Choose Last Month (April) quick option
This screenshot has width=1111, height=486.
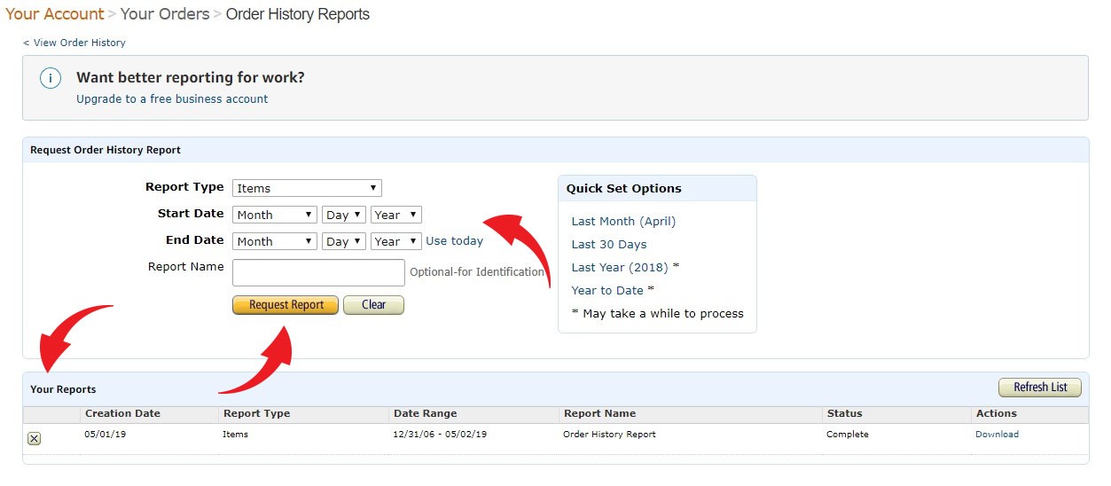point(623,222)
